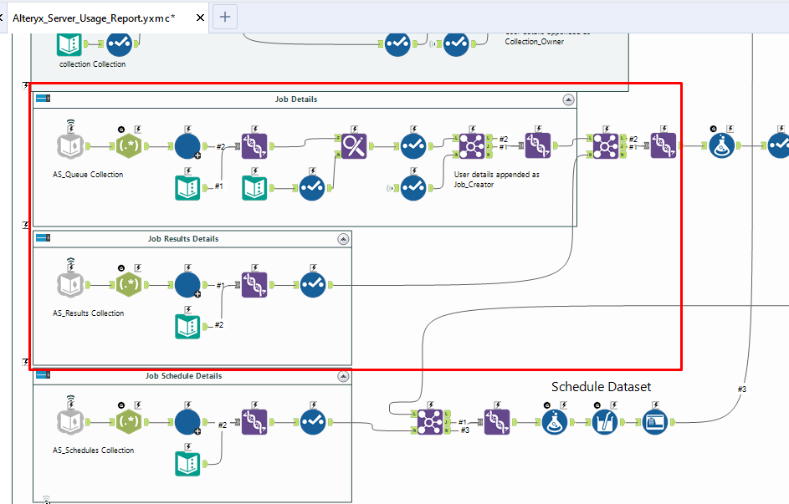This screenshot has height=504, width=789.
Task: Select the Text Input tool wired as #1 in Job Details
Action: (x=187, y=188)
